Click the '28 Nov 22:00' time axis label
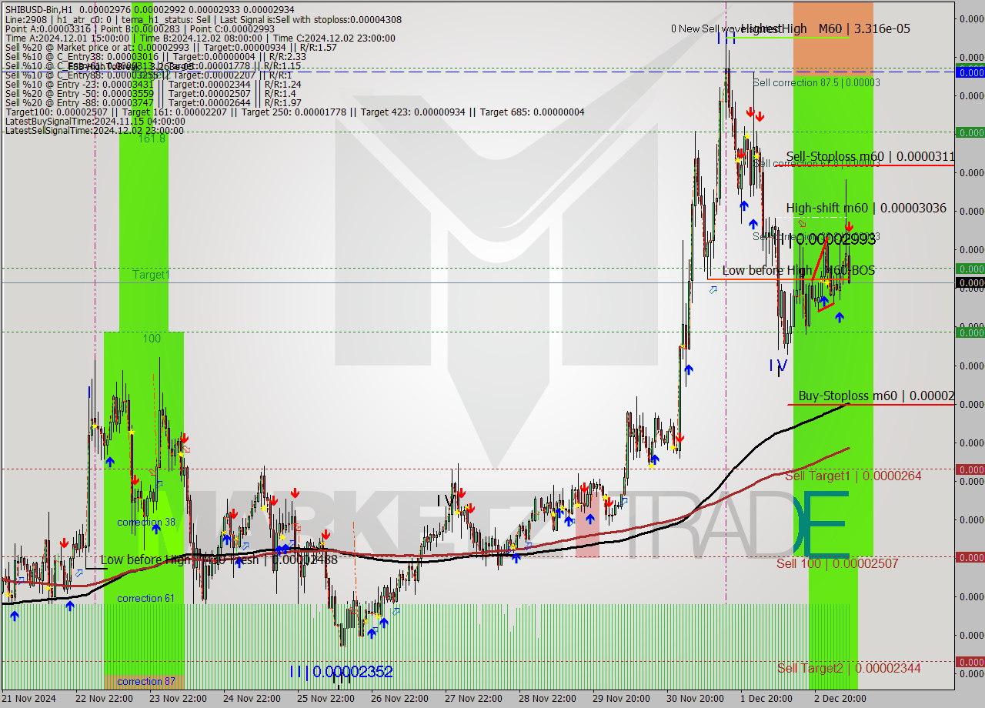The image size is (985, 708). click(547, 699)
